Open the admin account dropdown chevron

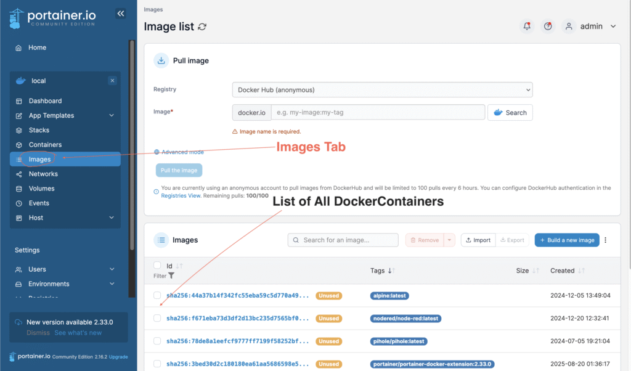[x=613, y=26]
